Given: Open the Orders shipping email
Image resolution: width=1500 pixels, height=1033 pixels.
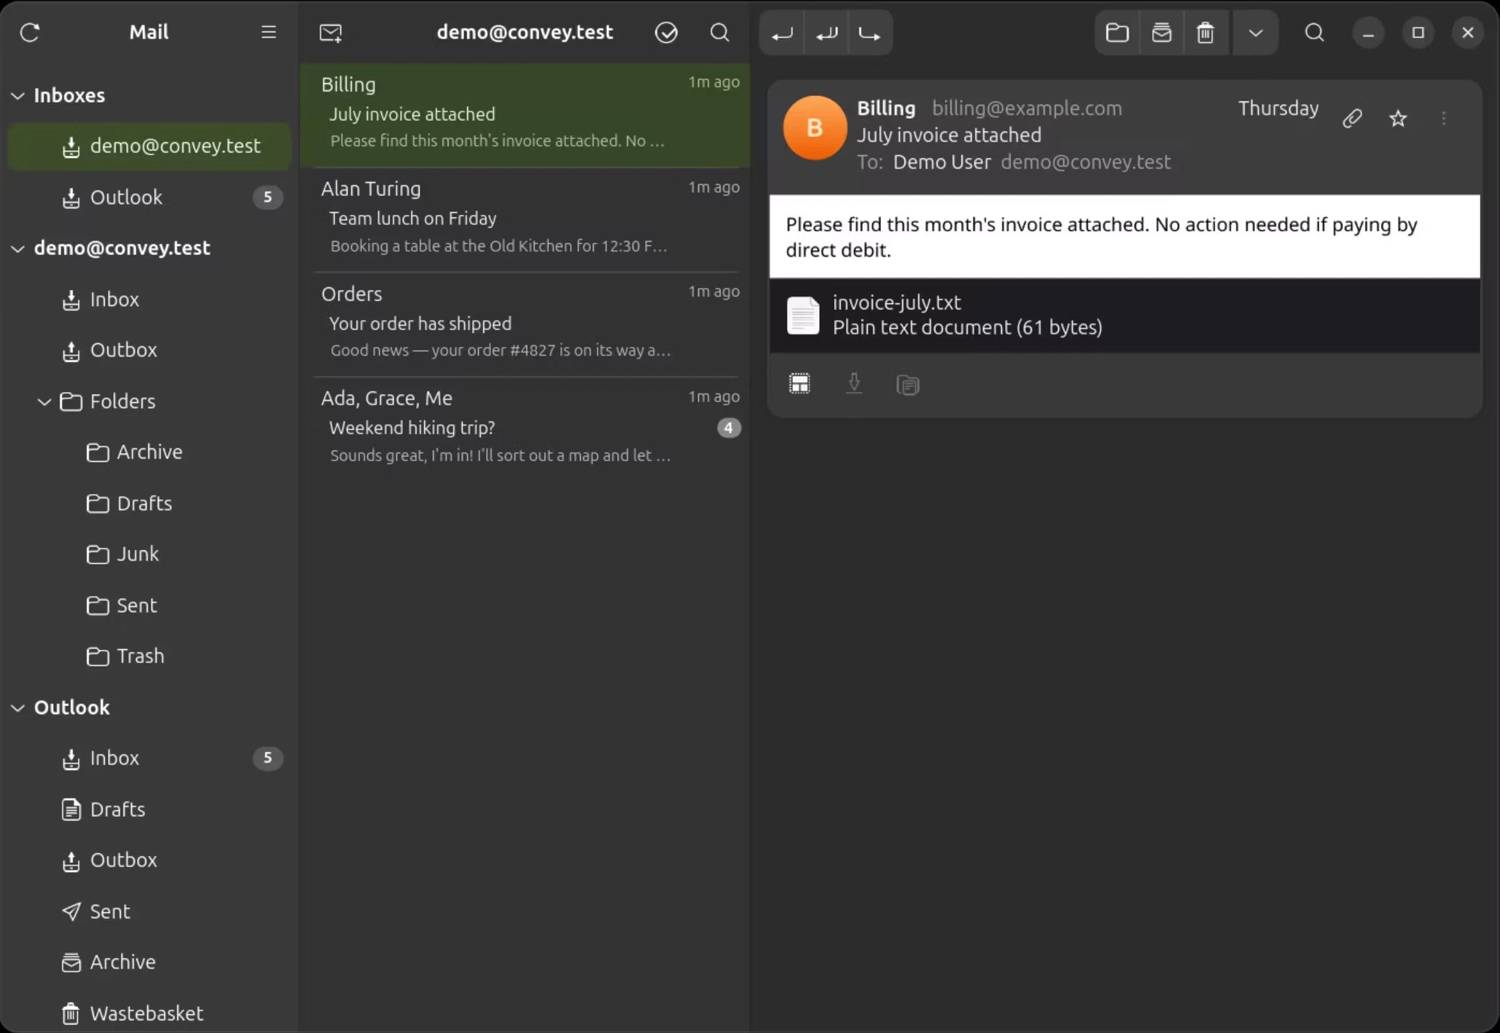Looking at the screenshot, I should coord(525,324).
